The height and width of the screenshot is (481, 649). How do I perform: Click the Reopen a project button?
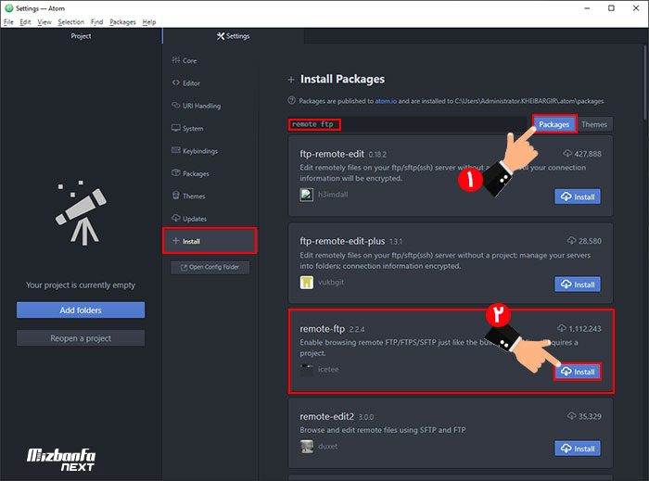click(x=81, y=338)
